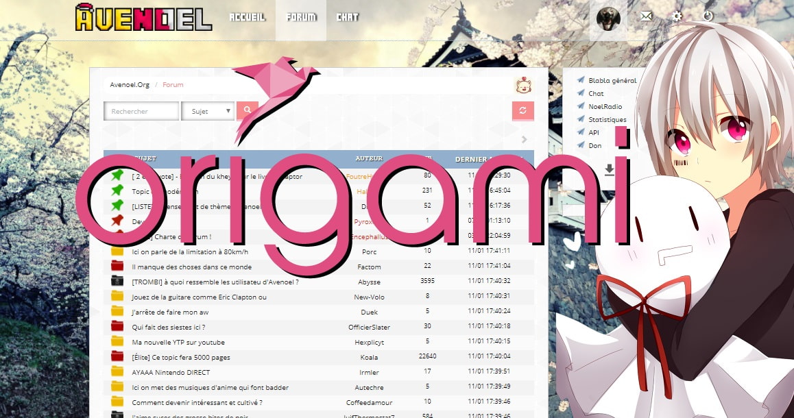The width and height of the screenshot is (794, 418).
Task: Open the API sidebar link
Action: pos(594,132)
